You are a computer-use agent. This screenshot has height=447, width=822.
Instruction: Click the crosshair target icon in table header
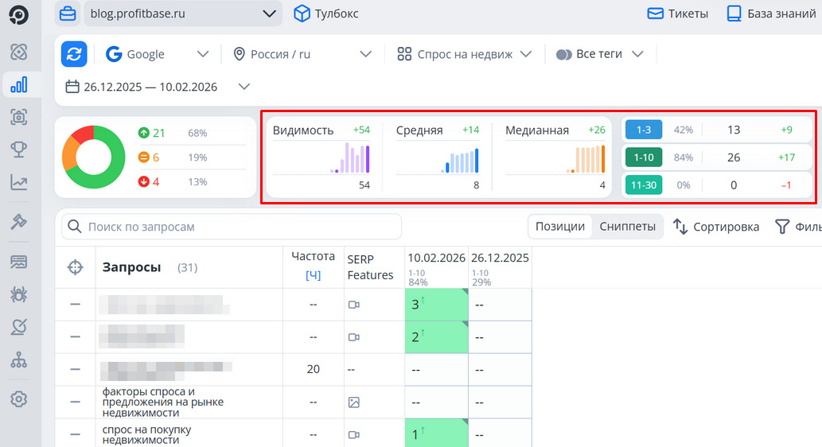pyautogui.click(x=75, y=267)
